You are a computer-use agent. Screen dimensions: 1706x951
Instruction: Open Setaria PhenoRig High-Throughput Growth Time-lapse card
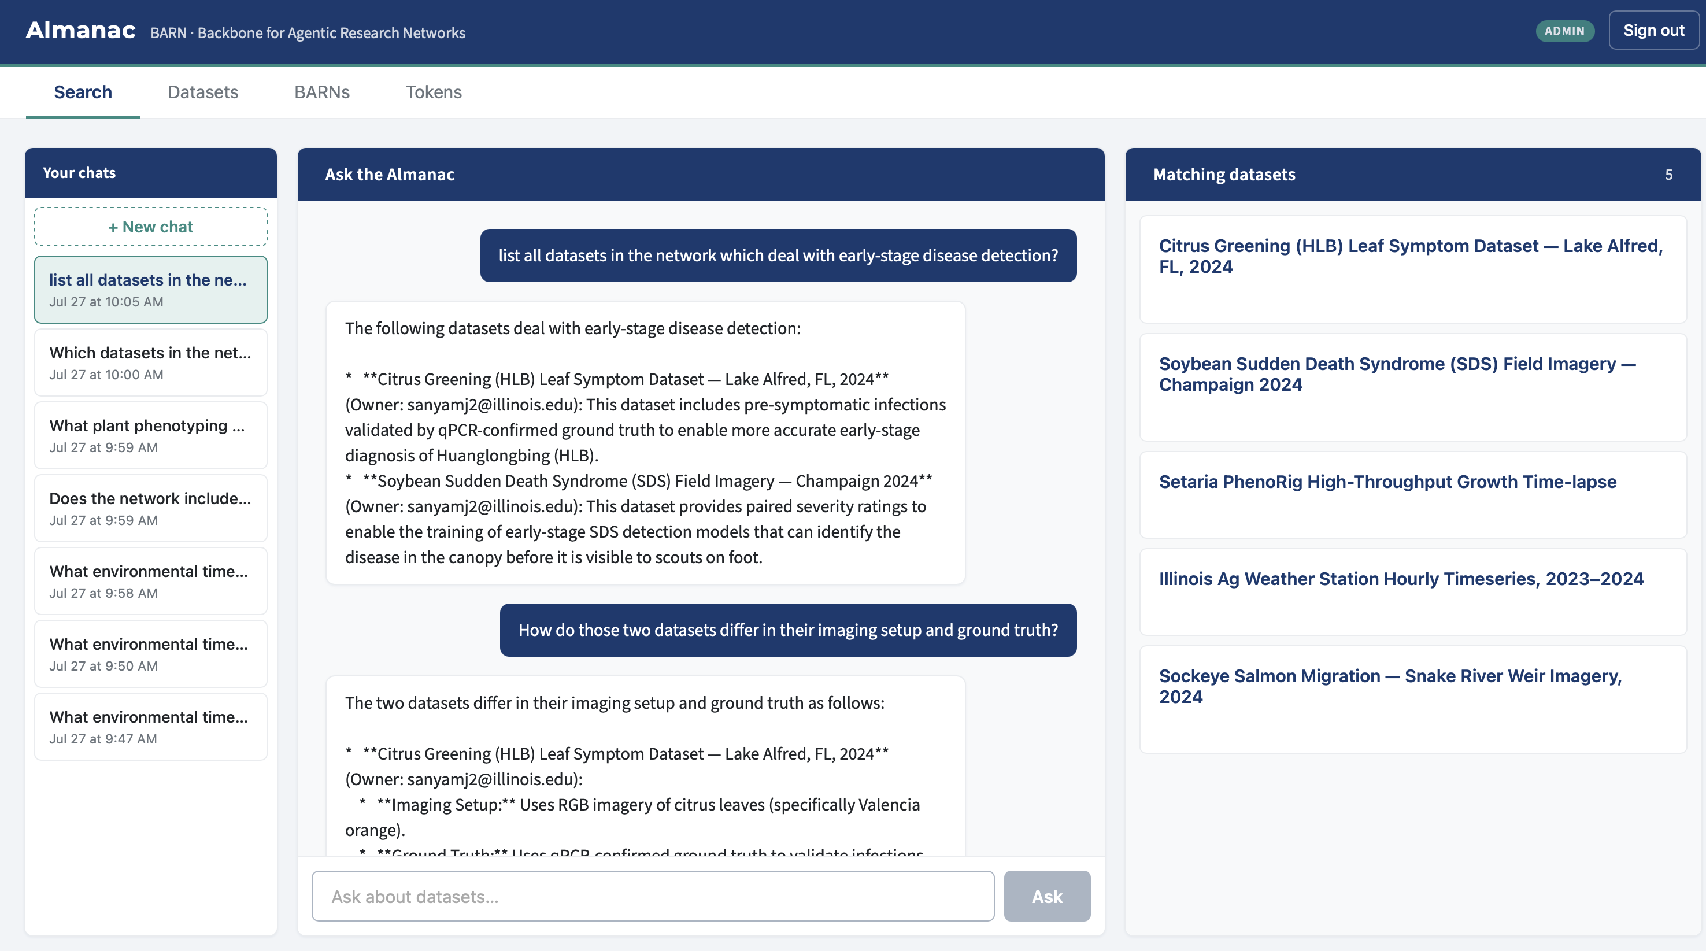[1413, 495]
